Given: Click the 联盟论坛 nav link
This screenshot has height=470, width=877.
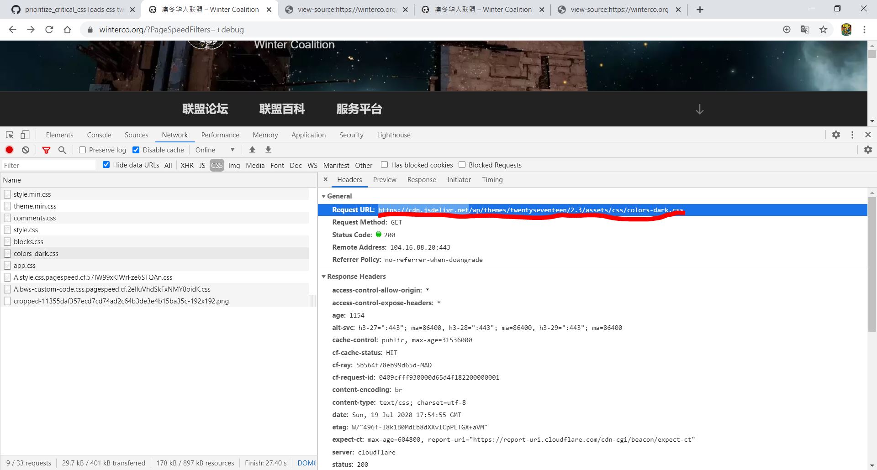Looking at the screenshot, I should 205,109.
